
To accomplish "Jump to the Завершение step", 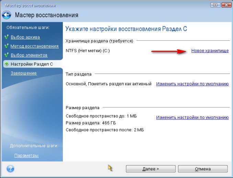I will 24,73.
